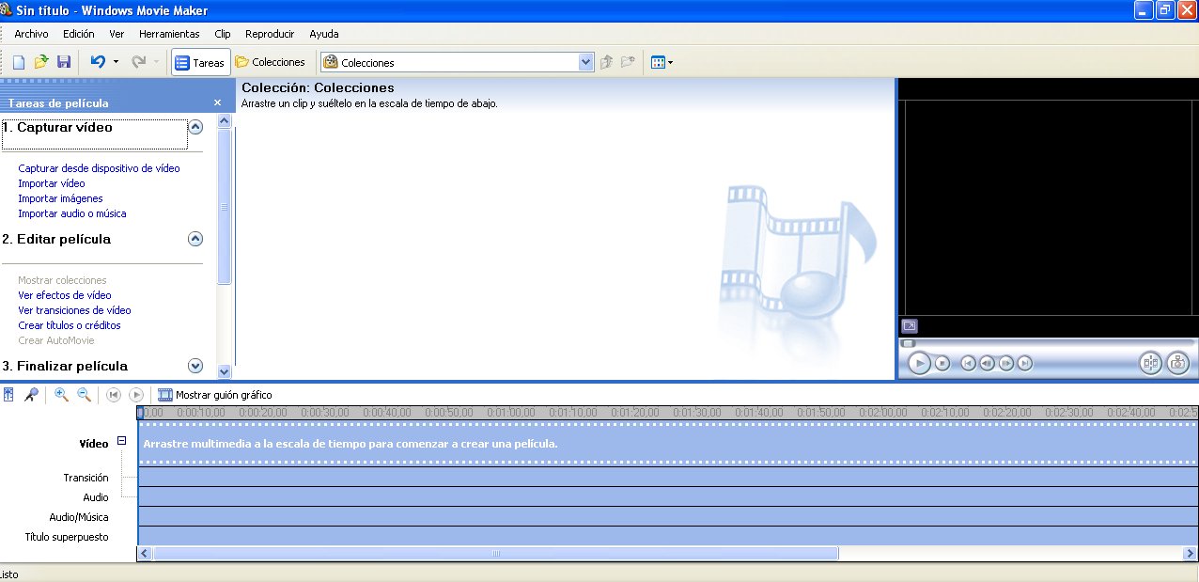Open the Ver menu
The image size is (1199, 582).
117,34
